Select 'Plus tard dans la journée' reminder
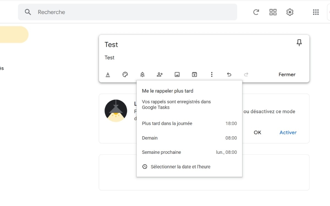The image size is (330, 206). pyautogui.click(x=189, y=123)
